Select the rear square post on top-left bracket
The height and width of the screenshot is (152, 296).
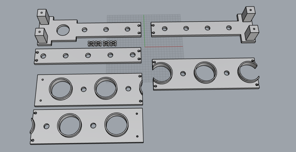[x=43, y=17]
